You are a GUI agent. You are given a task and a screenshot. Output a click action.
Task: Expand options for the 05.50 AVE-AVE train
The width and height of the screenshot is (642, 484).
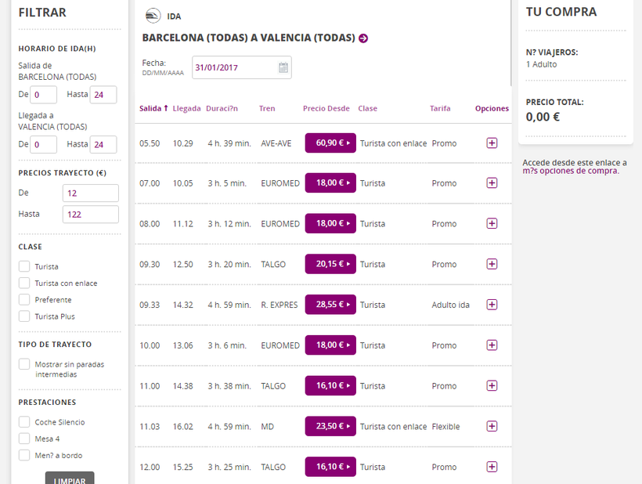click(x=492, y=143)
